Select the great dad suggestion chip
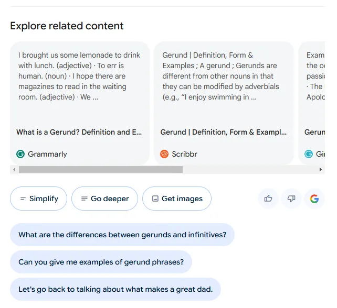This screenshot has width=337, height=308. pos(115,289)
